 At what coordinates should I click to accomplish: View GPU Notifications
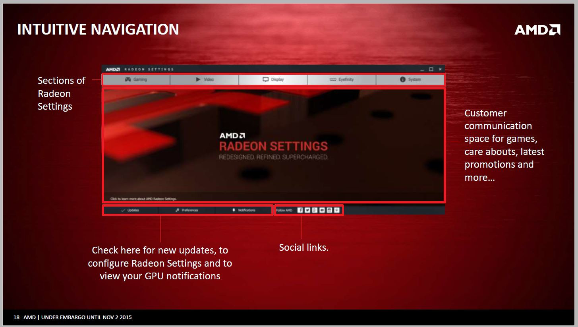click(x=244, y=210)
